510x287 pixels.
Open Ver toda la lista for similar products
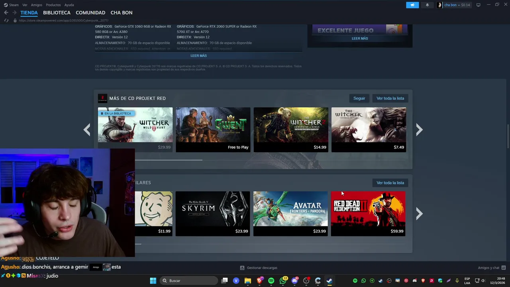click(390, 183)
